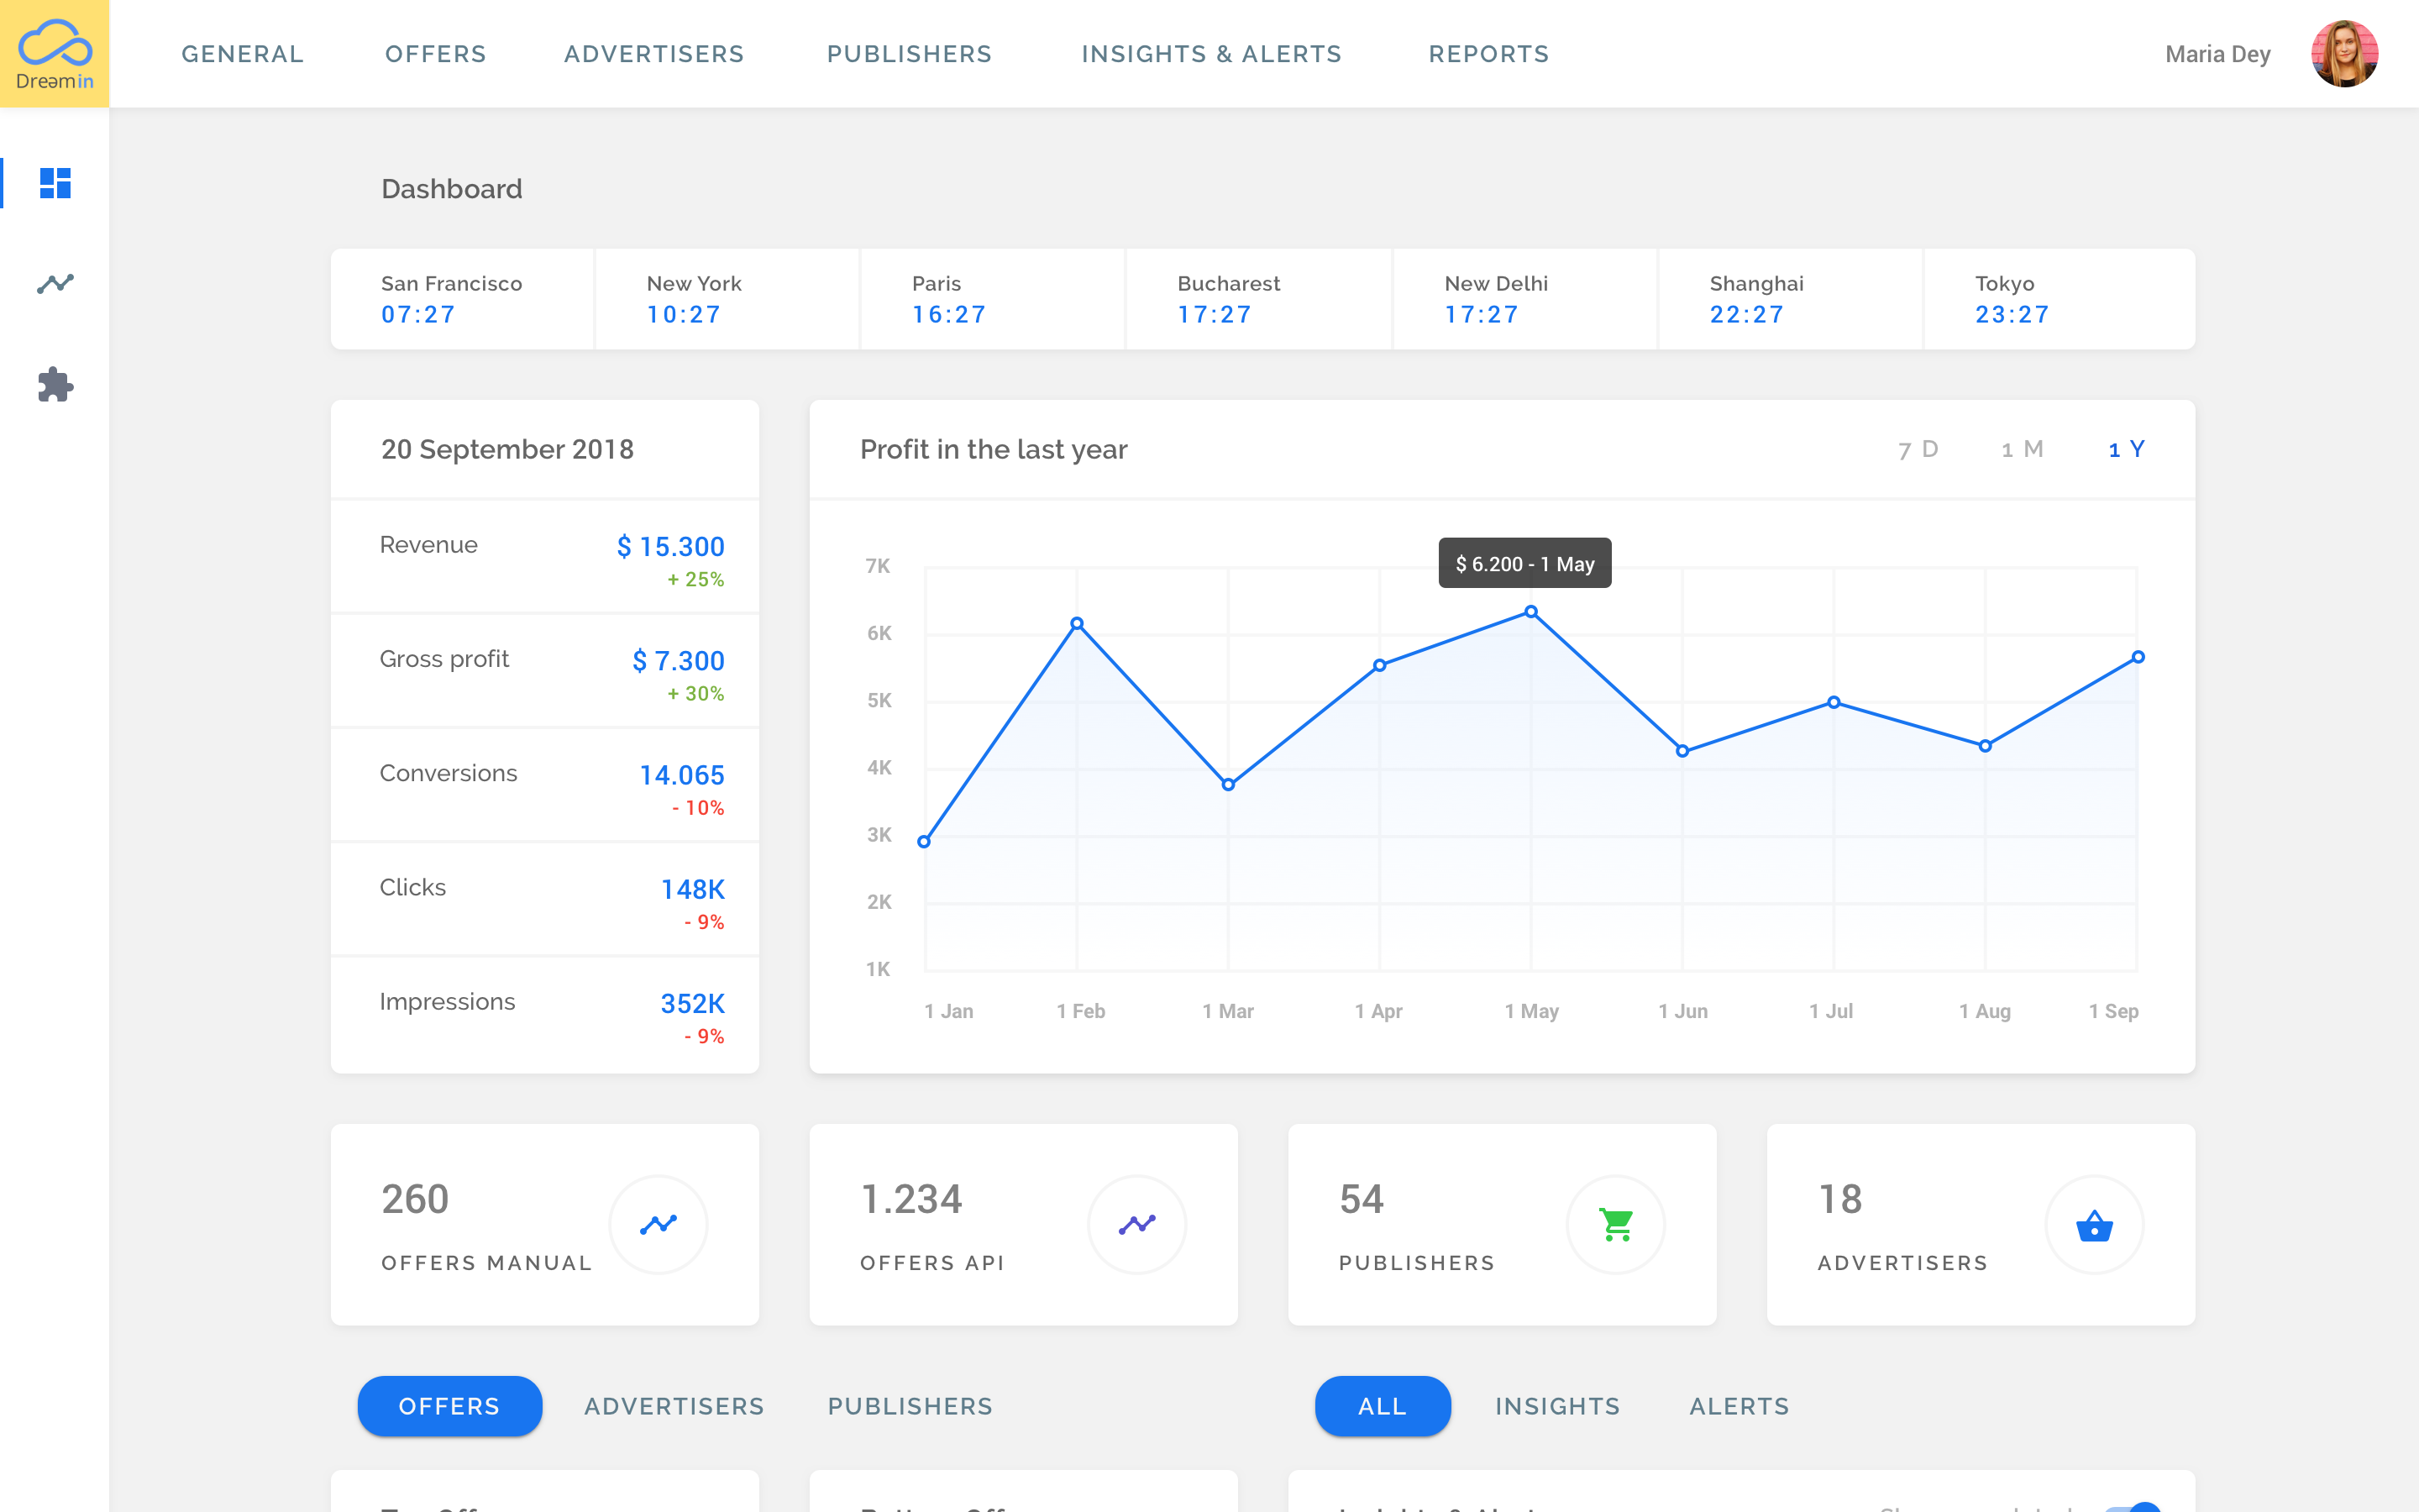Click the blue Advertisers basket icon

click(x=2094, y=1225)
